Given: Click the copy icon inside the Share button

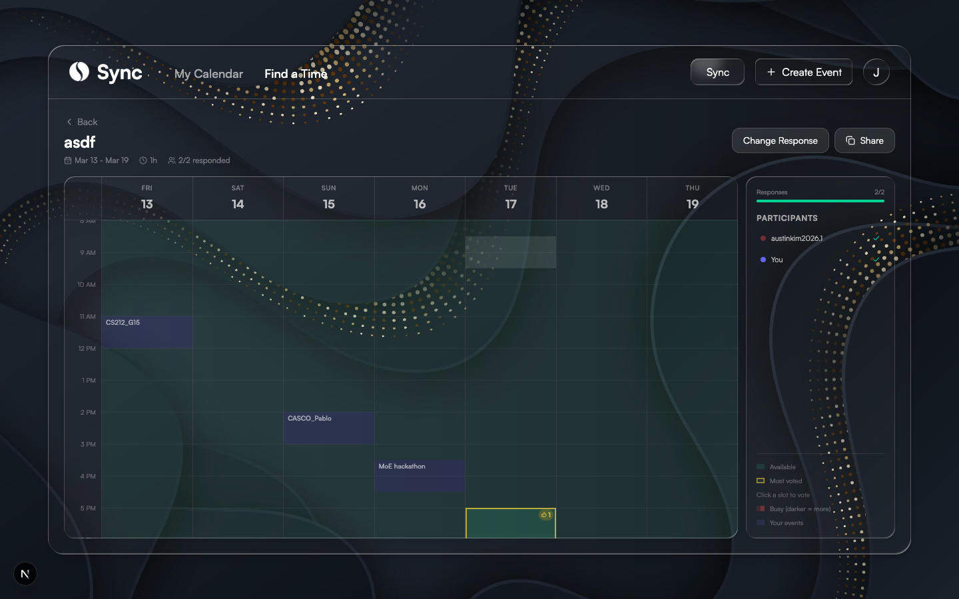Looking at the screenshot, I should 850,140.
